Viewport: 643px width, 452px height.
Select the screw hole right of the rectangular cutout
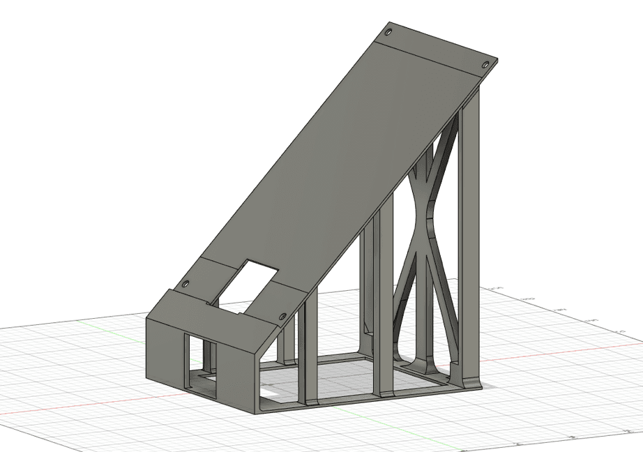282,317
